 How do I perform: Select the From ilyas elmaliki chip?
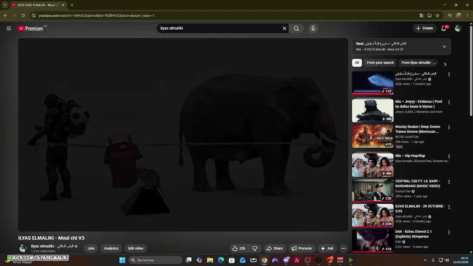[419, 63]
